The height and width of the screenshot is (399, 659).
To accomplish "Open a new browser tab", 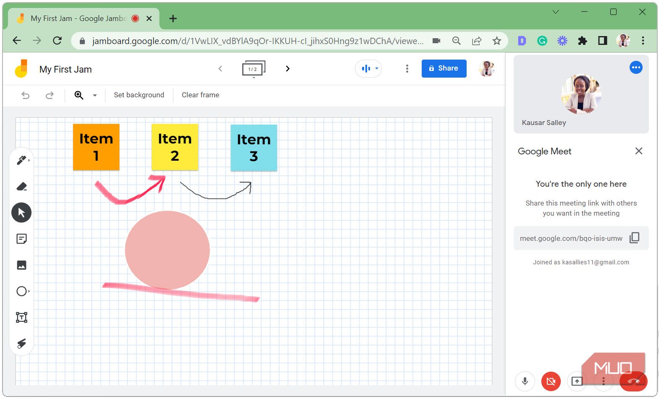I will 173,18.
